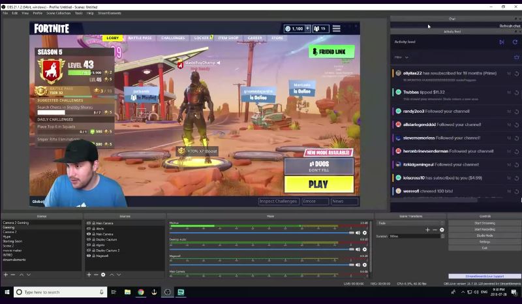Click the Exit button in Controls

coord(485,248)
